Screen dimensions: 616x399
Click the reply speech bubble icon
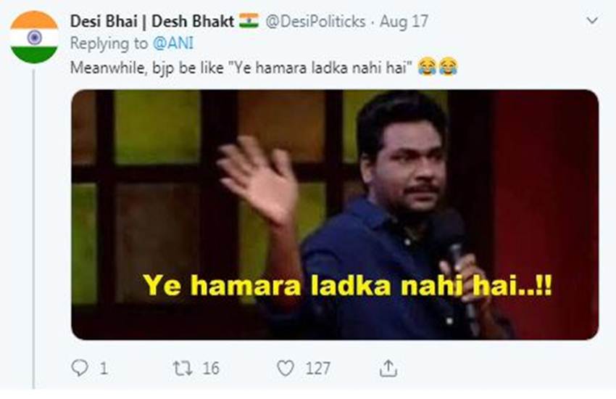[80, 369]
